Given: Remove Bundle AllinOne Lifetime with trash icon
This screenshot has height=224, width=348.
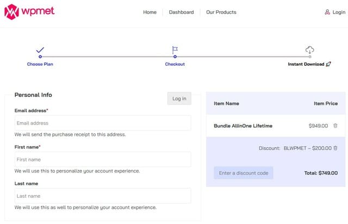Looking at the screenshot, I should pos(335,126).
